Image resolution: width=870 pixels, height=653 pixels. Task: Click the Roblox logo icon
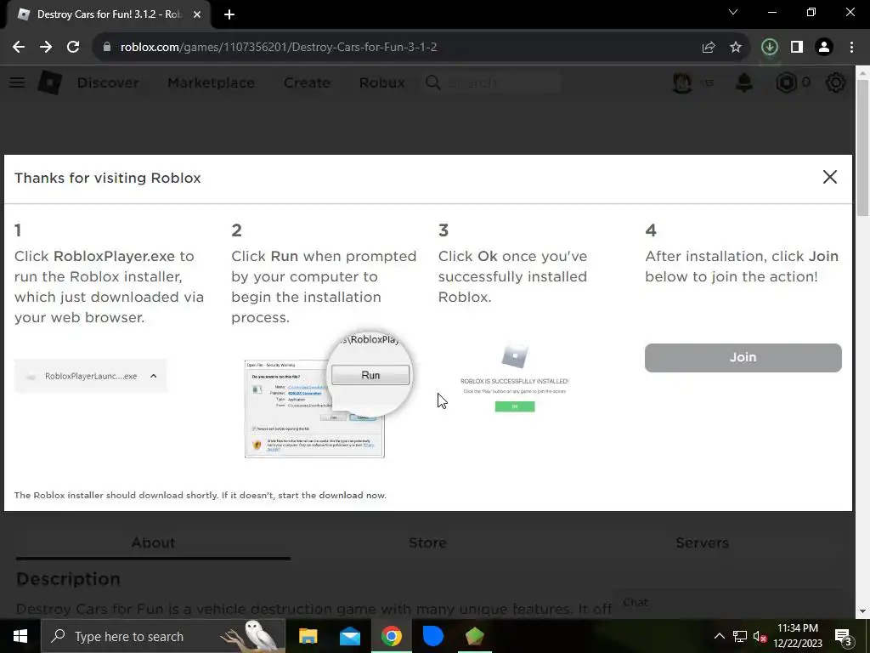pyautogui.click(x=50, y=82)
